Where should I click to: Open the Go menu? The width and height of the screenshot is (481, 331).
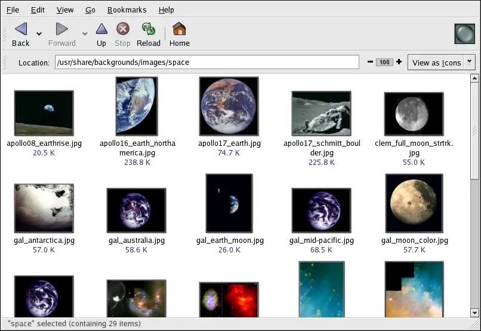90,10
